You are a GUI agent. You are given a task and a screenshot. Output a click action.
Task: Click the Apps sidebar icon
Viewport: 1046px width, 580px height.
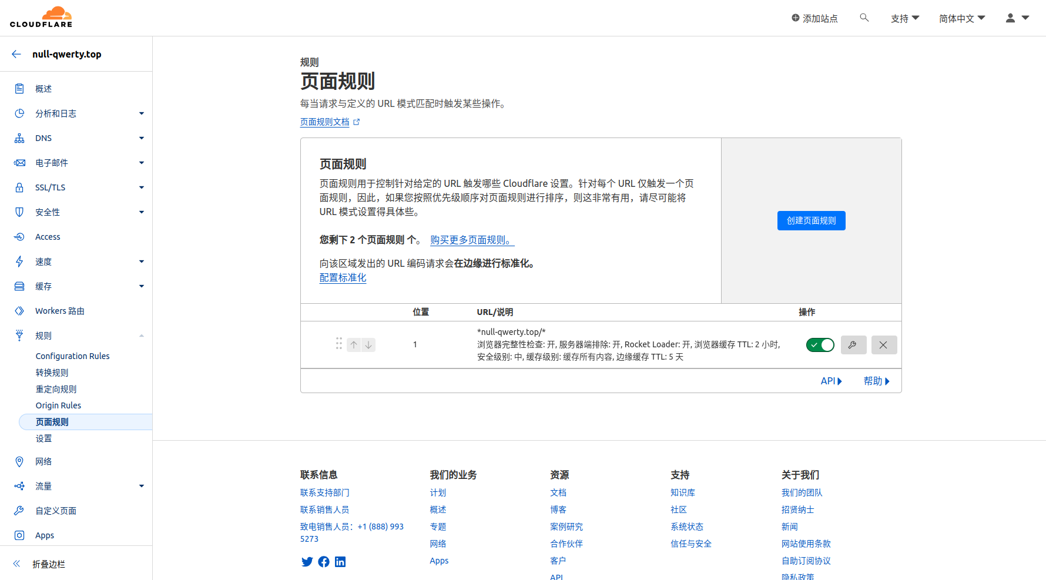pyautogui.click(x=19, y=535)
